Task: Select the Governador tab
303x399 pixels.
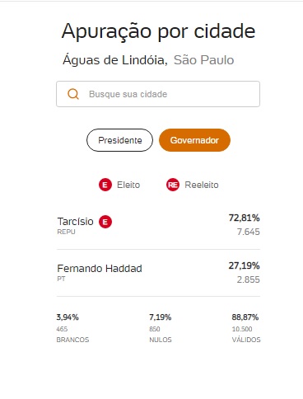Action: click(194, 140)
